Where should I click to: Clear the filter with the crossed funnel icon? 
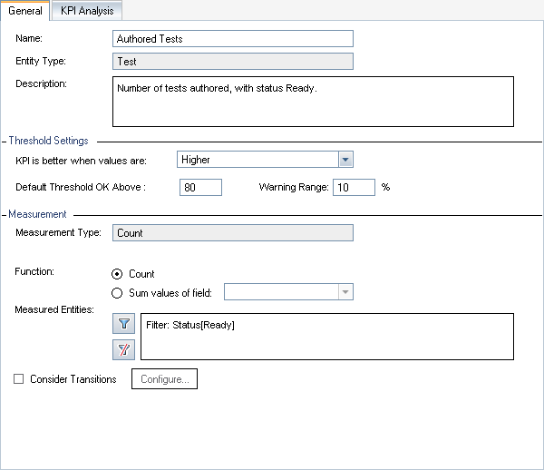[123, 349]
